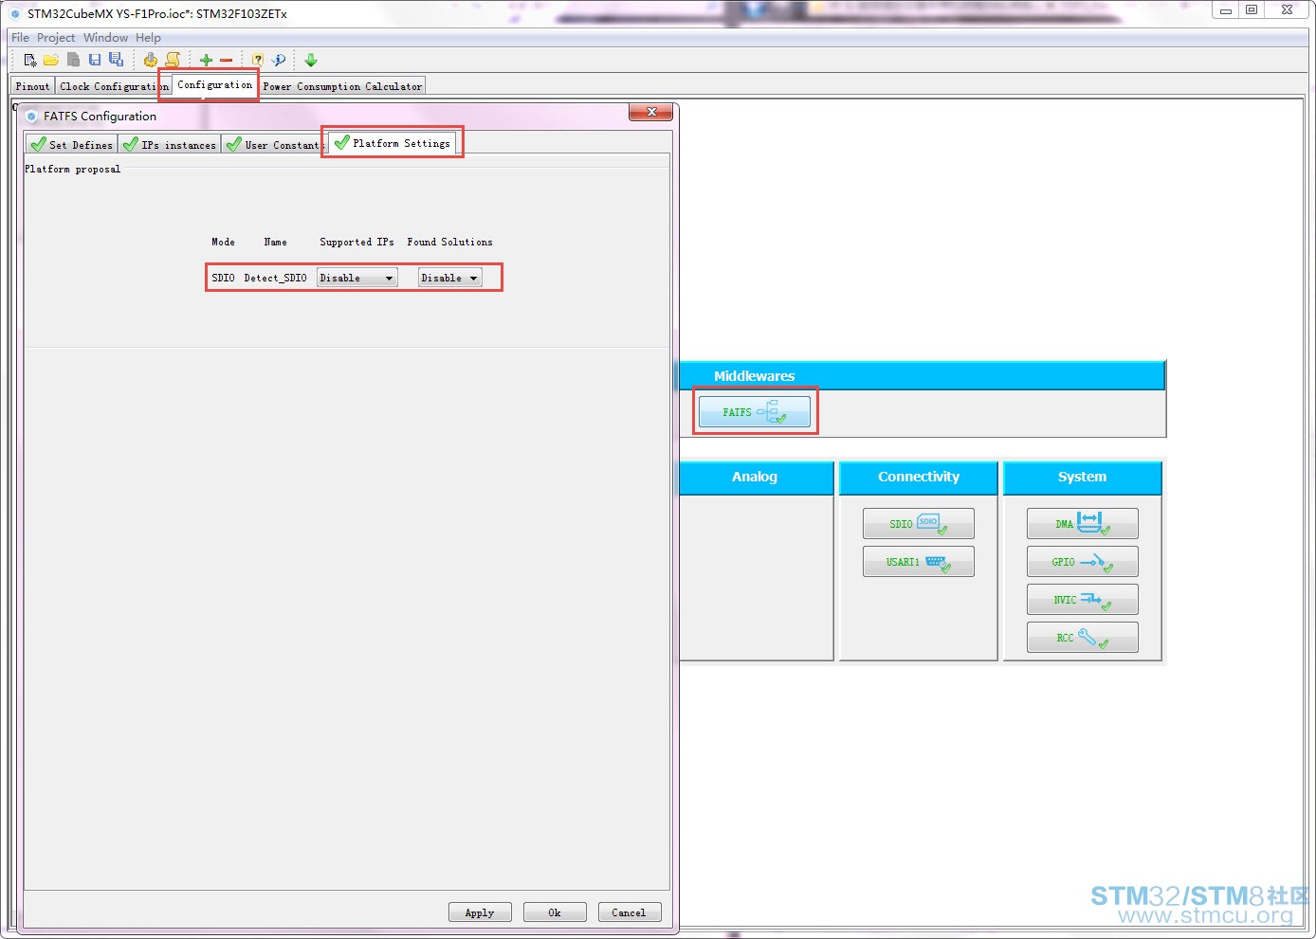Viewport: 1316px width, 939px height.
Task: Switch to the Set Defines tab
Action: [x=71, y=145]
